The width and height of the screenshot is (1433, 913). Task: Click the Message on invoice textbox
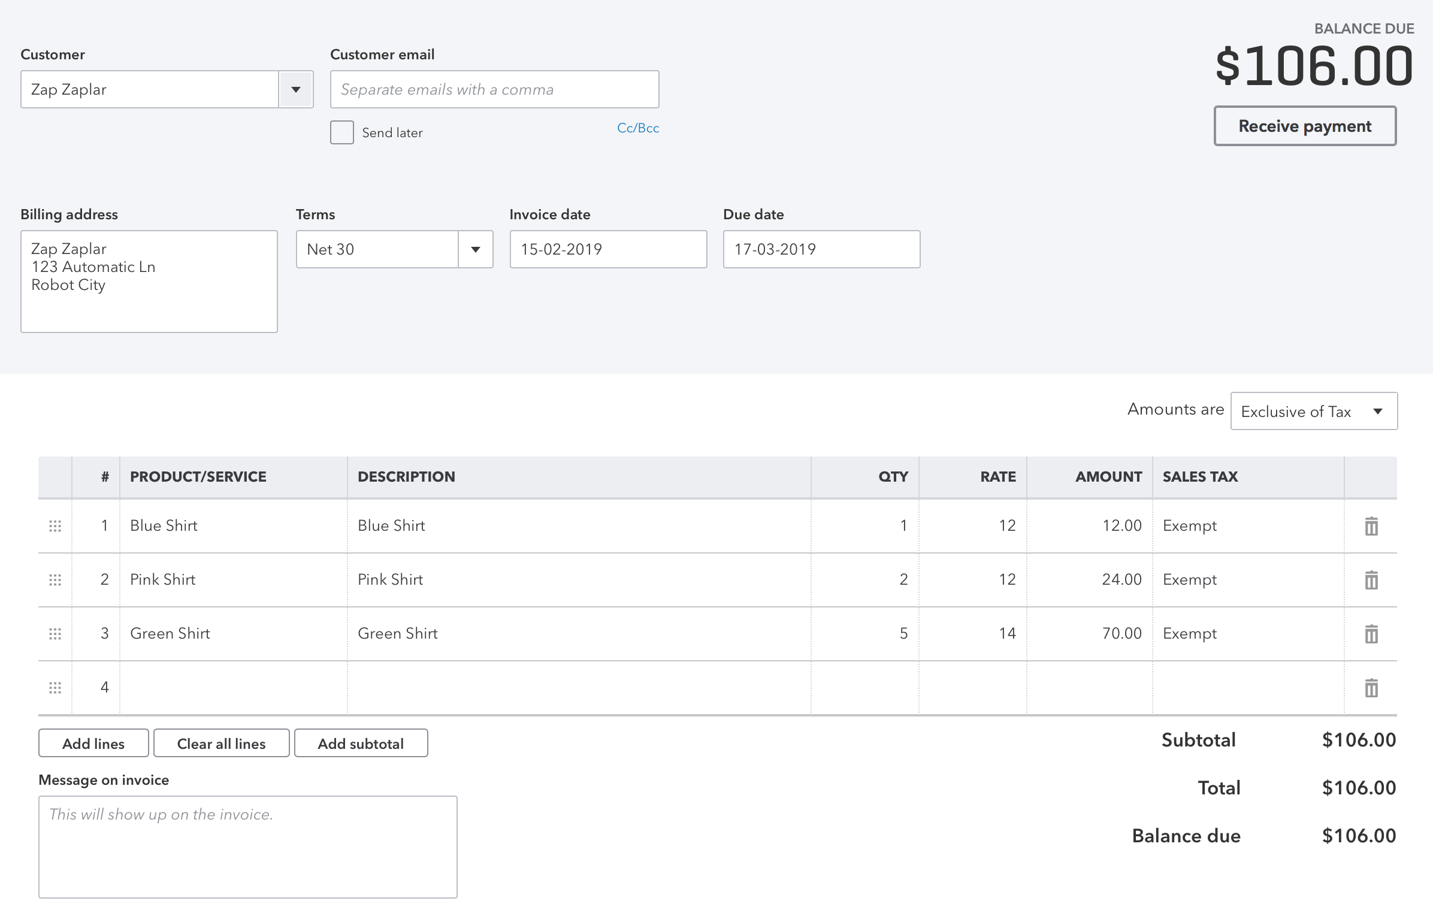[247, 847]
